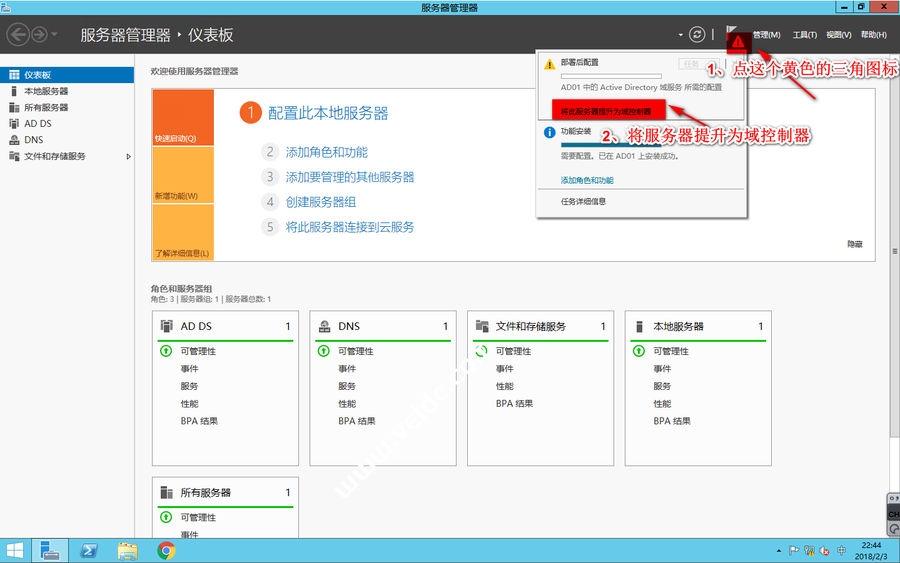This screenshot has width=900, height=563.
Task: Open the 工具(T) menu
Action: [x=804, y=35]
